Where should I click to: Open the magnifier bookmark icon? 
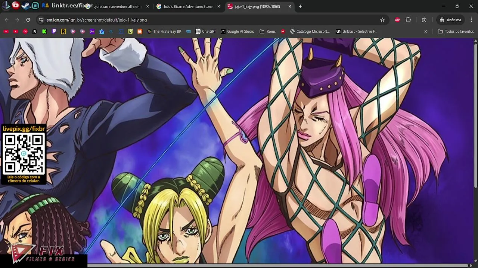click(111, 32)
